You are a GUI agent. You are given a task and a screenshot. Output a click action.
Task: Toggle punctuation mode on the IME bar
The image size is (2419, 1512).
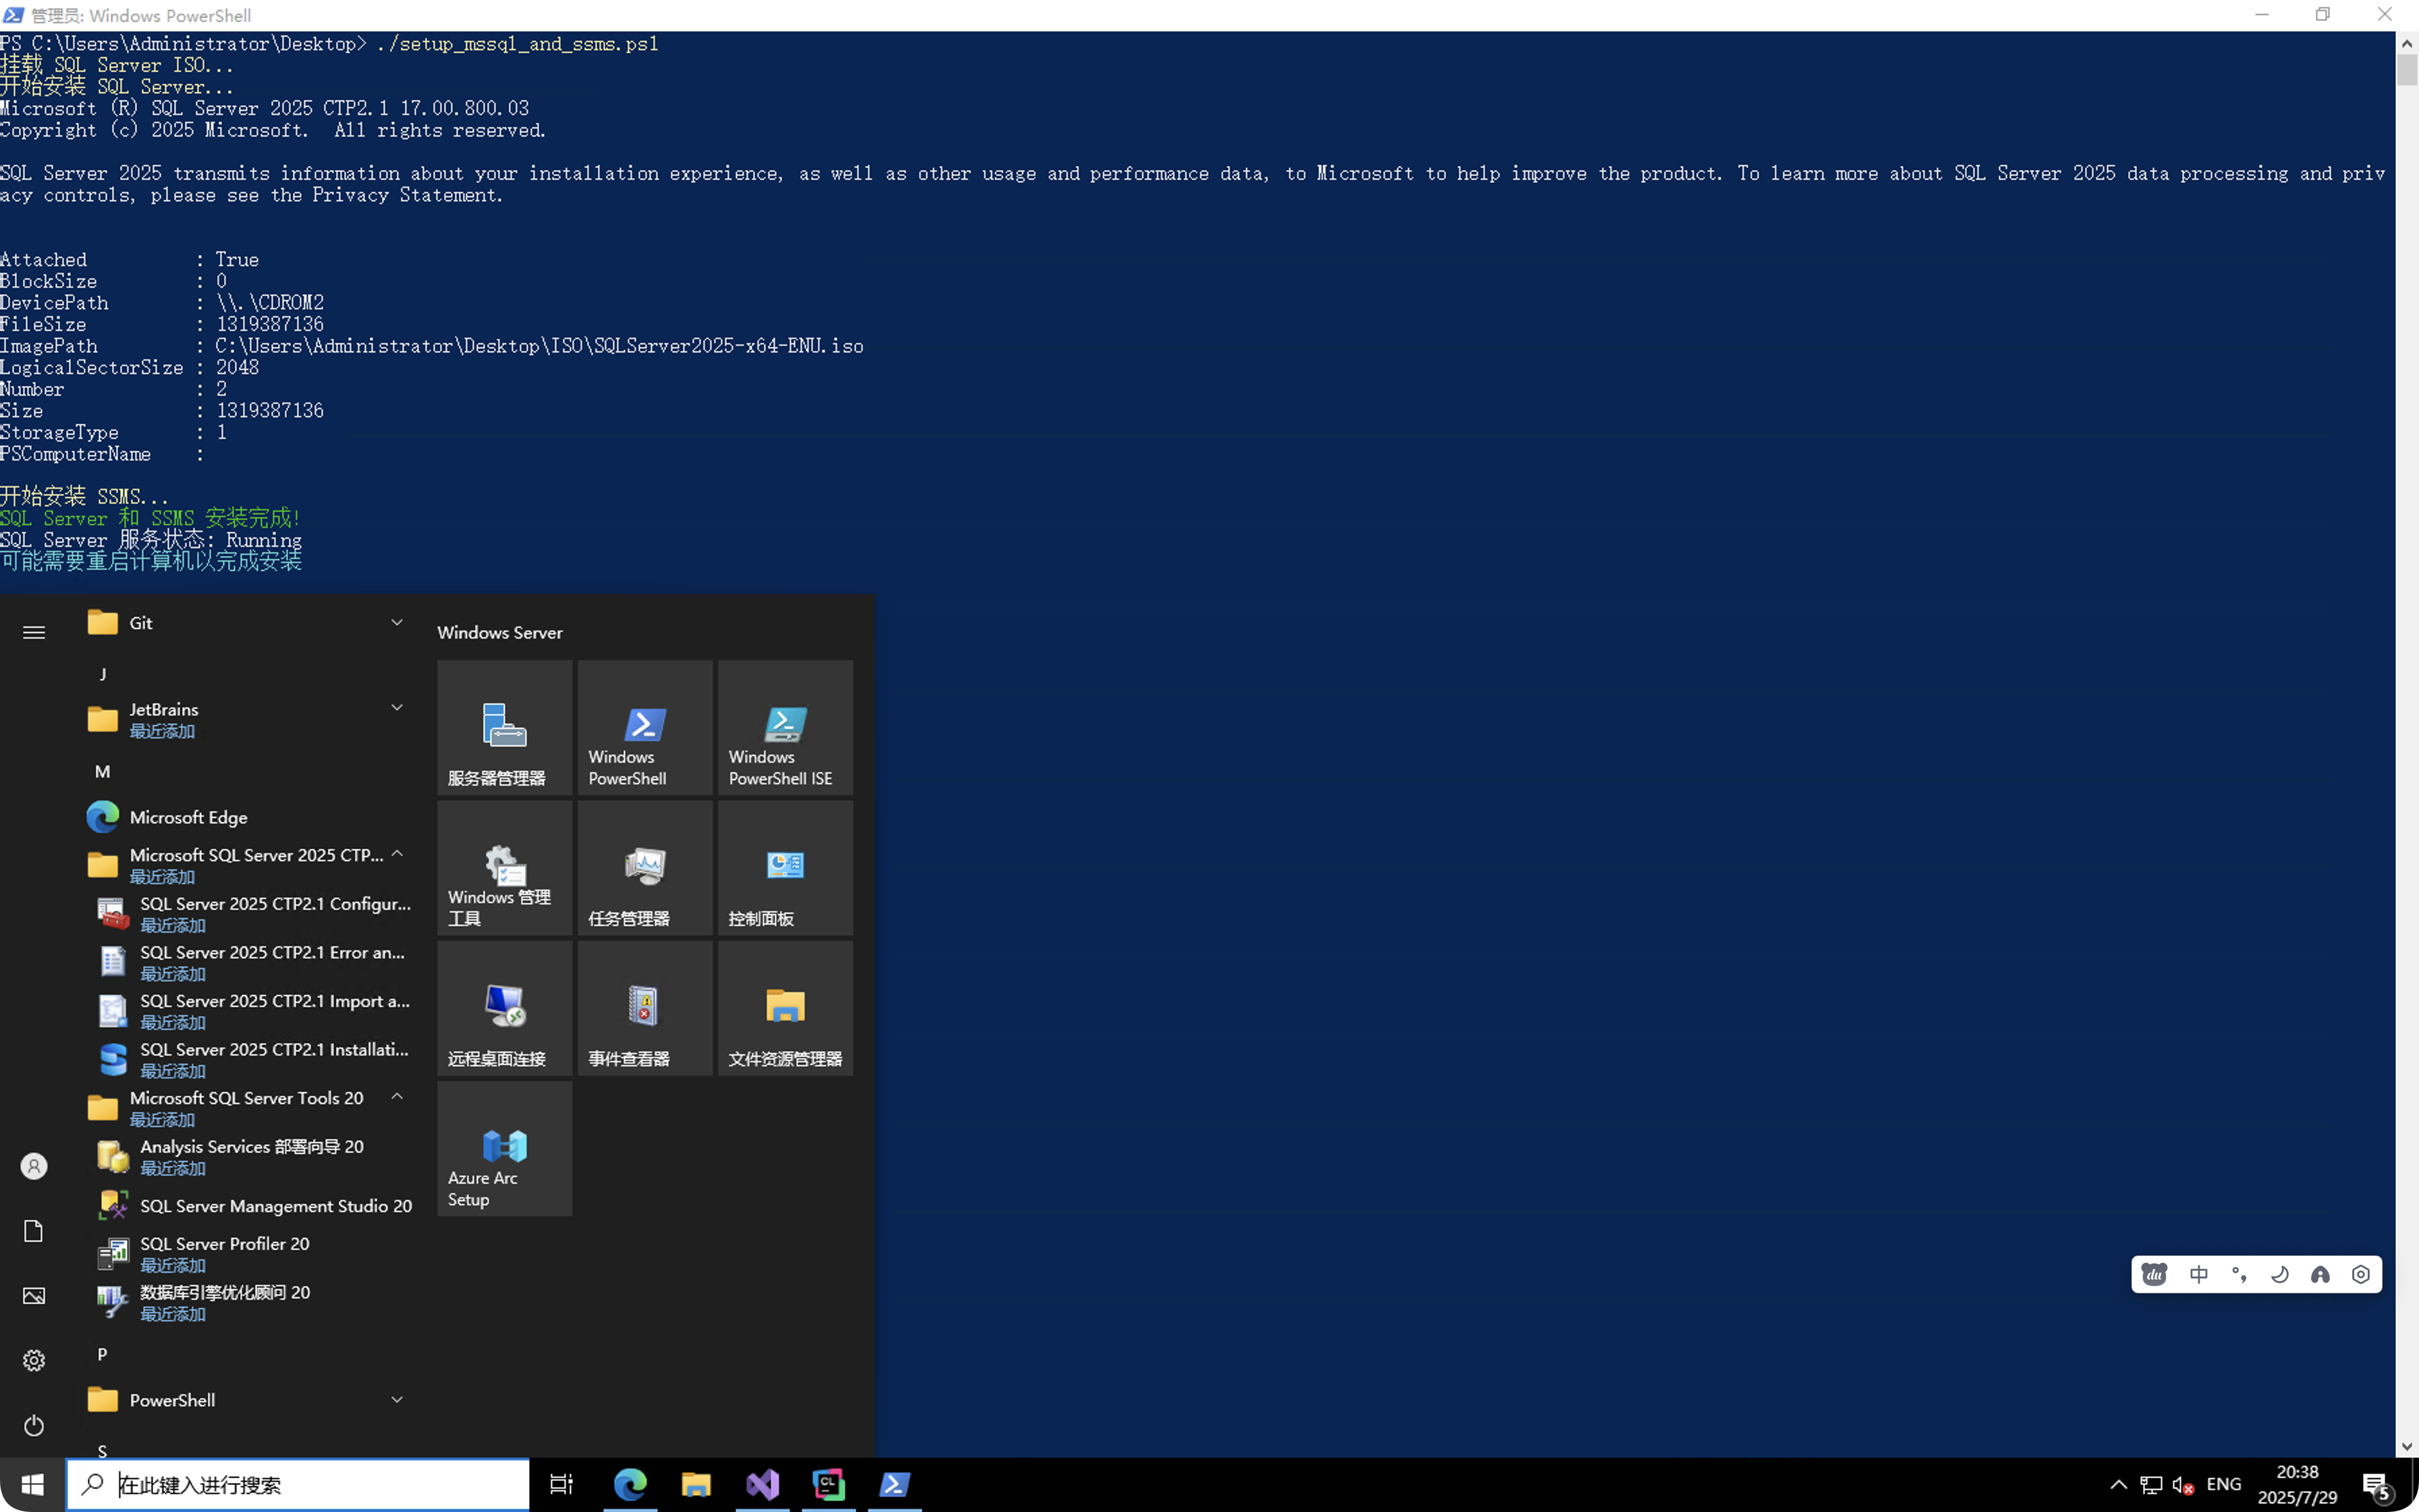click(x=2239, y=1274)
